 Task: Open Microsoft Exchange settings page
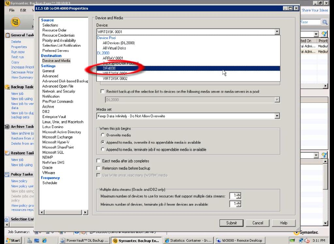[x=57, y=137]
